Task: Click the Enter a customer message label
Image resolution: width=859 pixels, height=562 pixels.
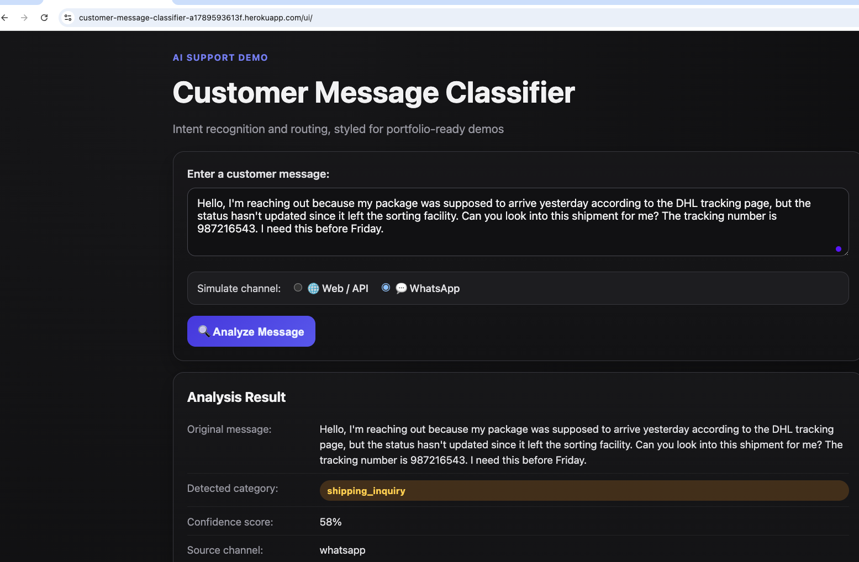Action: 258,174
